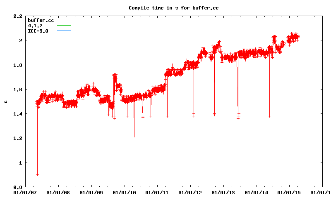Screen dimensions: 331x198
Task: Click the red line sample beside 4.1.2 legend
Action: (x=64, y=26)
